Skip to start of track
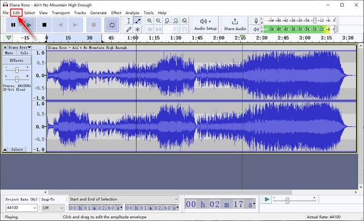 click(60, 25)
